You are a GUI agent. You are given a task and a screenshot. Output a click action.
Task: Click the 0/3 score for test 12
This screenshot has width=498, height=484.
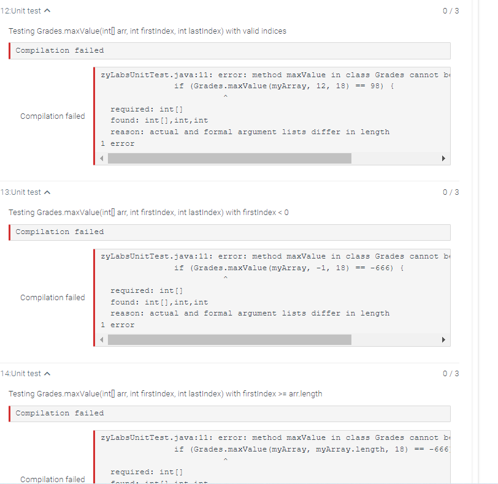click(x=451, y=10)
